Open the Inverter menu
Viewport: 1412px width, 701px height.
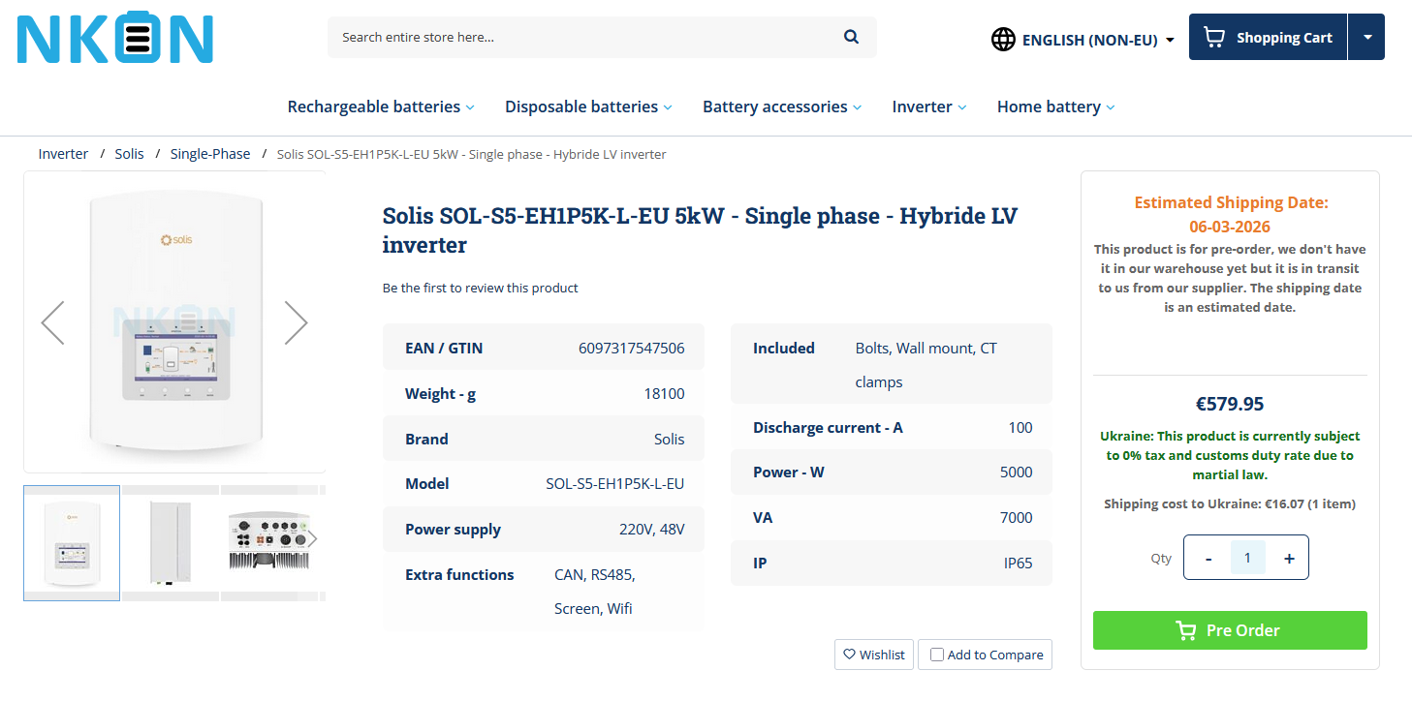coord(928,107)
